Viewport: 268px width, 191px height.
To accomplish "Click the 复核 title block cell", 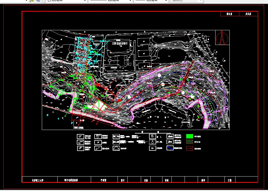I will pos(146,180).
